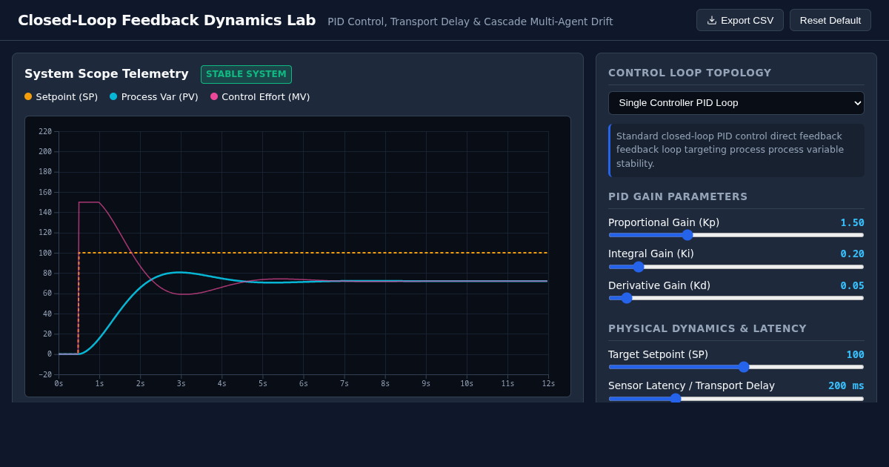Click the System Scope Telemetry heading

[107, 74]
